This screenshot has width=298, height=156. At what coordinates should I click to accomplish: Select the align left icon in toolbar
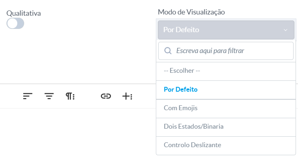click(28, 96)
